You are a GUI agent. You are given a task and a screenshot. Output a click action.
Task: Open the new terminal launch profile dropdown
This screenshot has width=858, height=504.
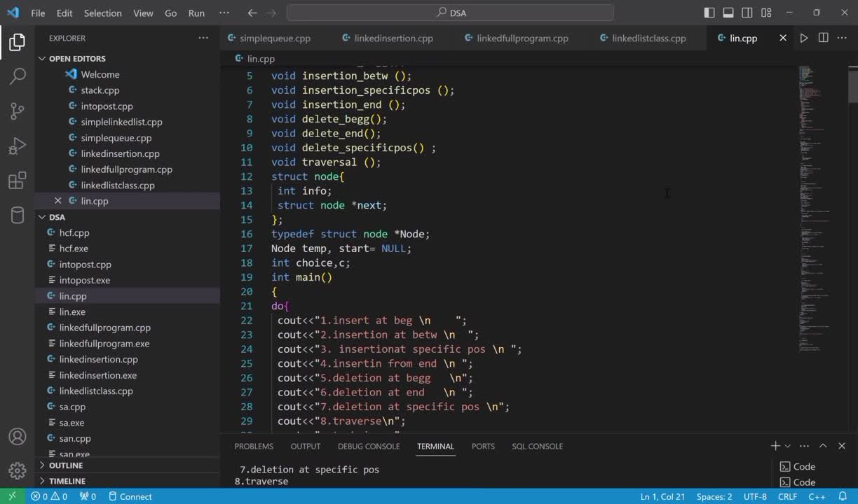787,446
